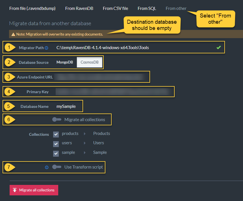243x201 pixels.
Task: Click the info icon beside Migrator Path
Action: [47, 48]
